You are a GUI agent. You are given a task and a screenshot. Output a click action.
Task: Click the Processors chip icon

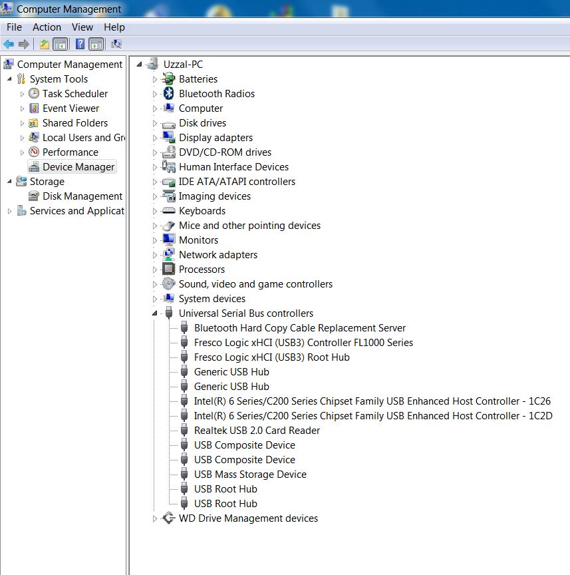169,270
